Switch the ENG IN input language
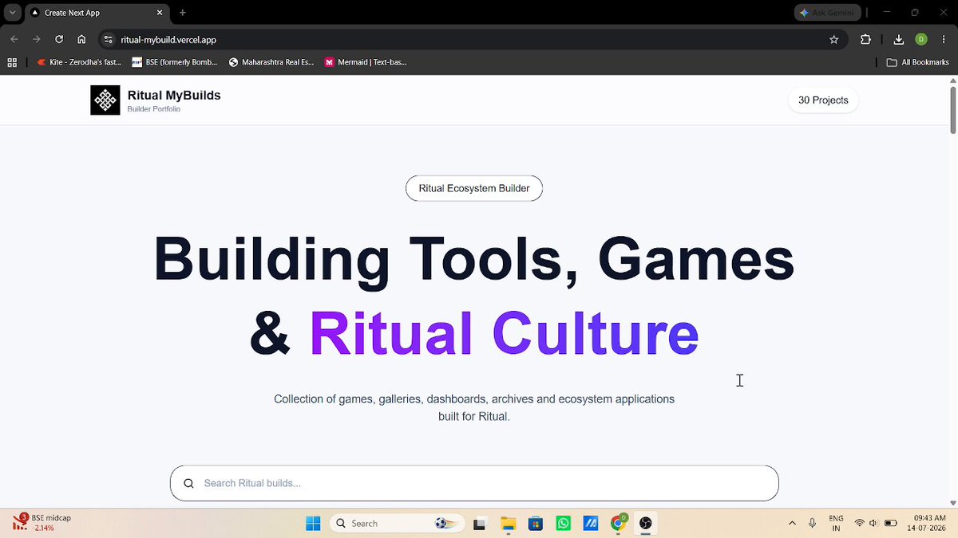 [836, 523]
